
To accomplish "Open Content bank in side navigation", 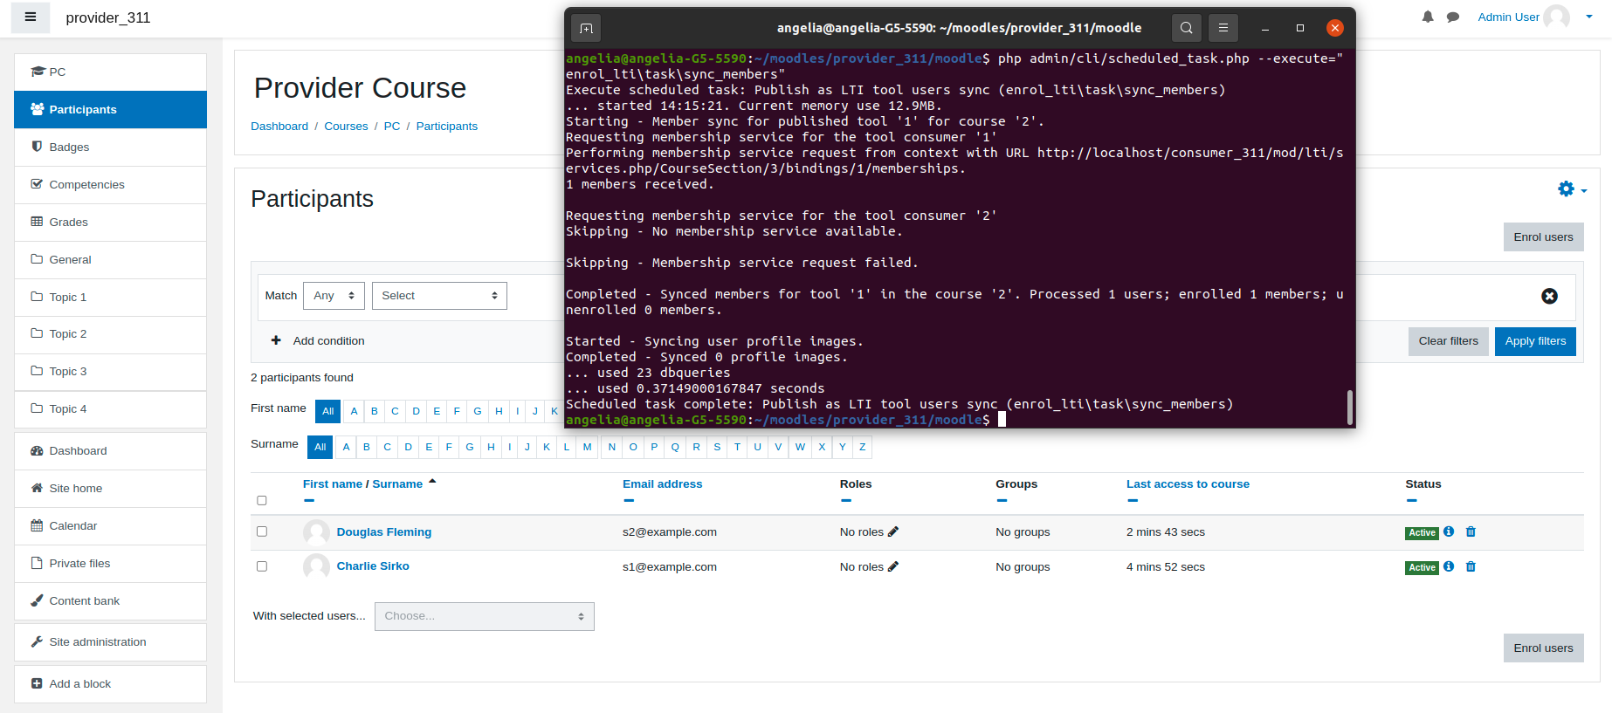I will [110, 600].
